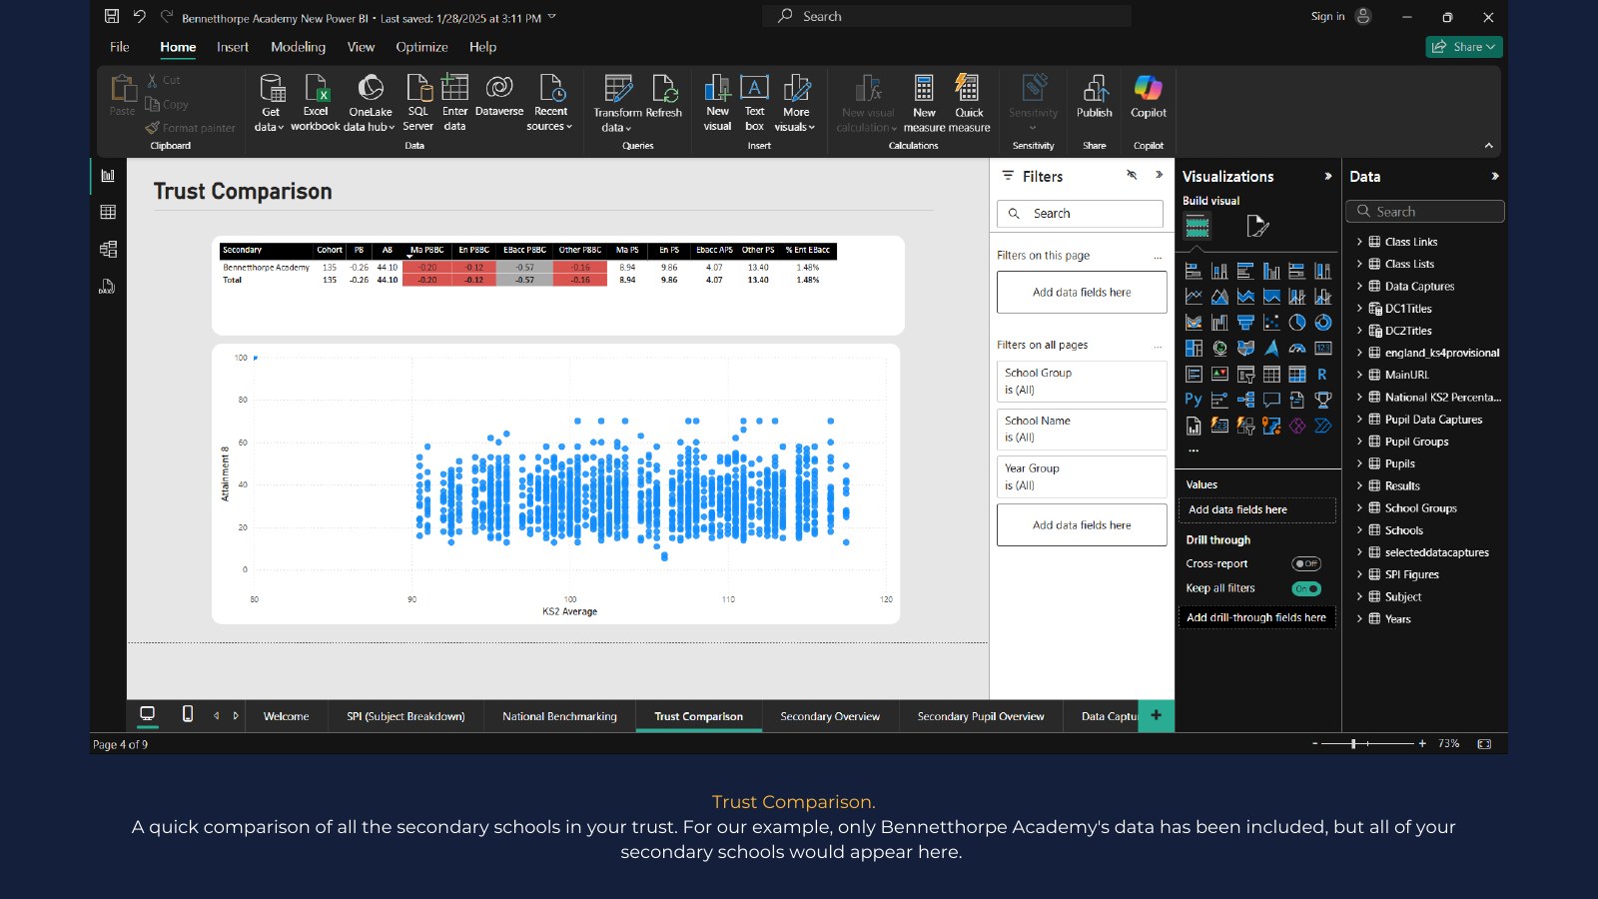Hide the Filters pane with eye icon
This screenshot has height=899, width=1598.
[x=1132, y=175]
